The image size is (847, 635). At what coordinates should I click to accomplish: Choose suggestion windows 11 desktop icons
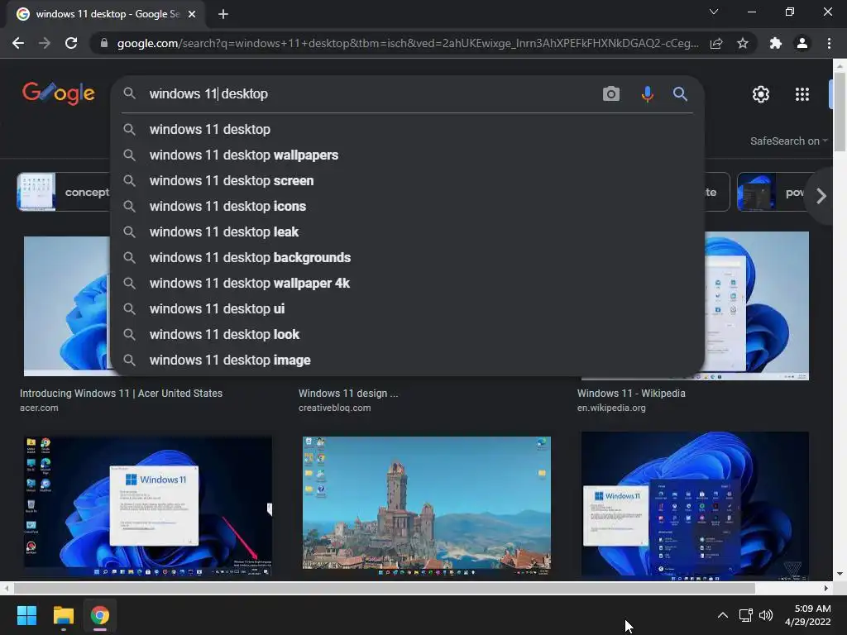(x=407, y=206)
